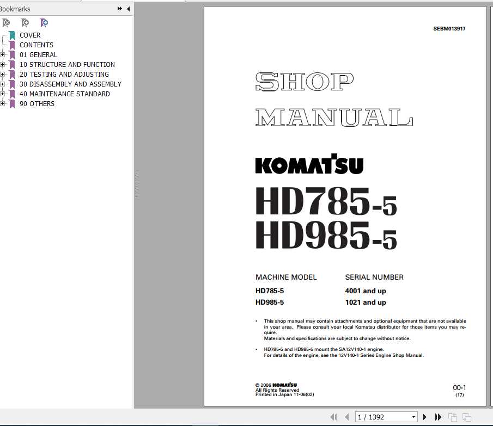The height and width of the screenshot is (426, 493).
Task: Click the add new bookmark icon
Action: (x=25, y=23)
